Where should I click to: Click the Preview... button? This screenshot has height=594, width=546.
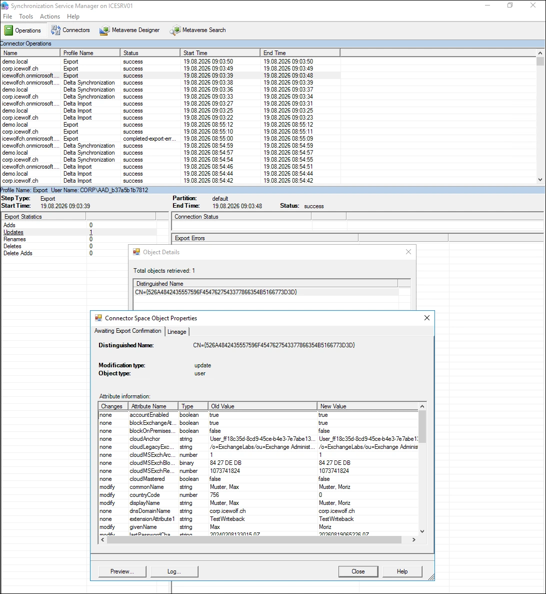pos(122,571)
